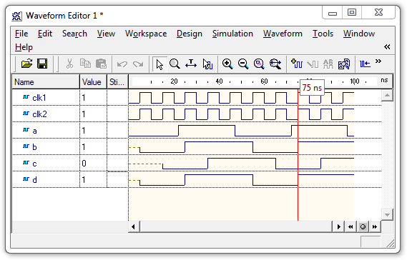This screenshot has width=407, height=260.
Task: Click the vertical scrollbar down arrow
Action: 387,214
